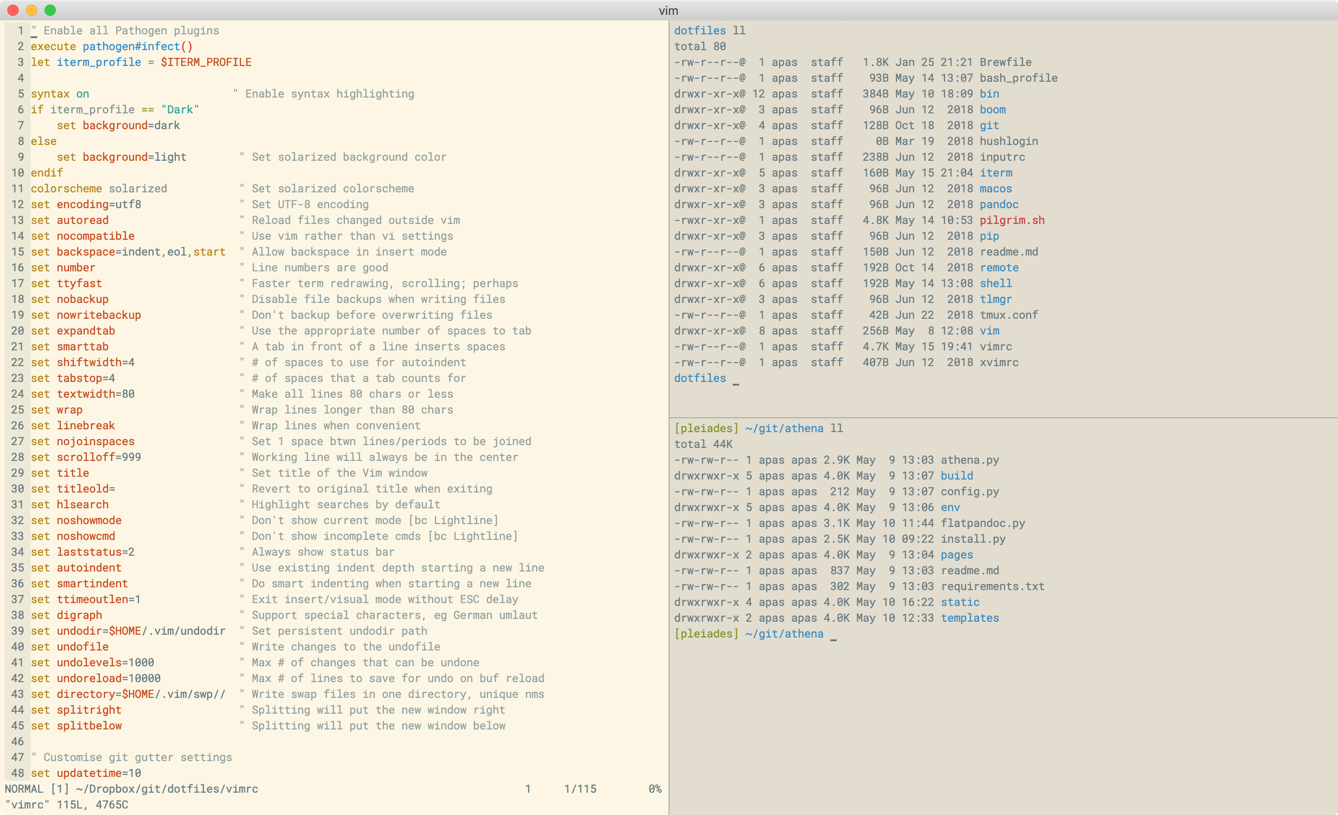The height and width of the screenshot is (815, 1338).
Task: Click 'set ttimeoutlen=1' line
Action: click(x=85, y=599)
